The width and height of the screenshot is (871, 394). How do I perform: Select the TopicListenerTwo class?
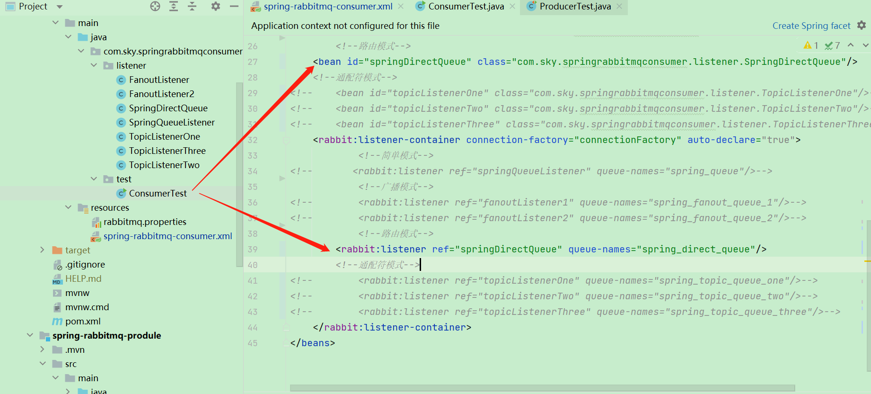(164, 165)
